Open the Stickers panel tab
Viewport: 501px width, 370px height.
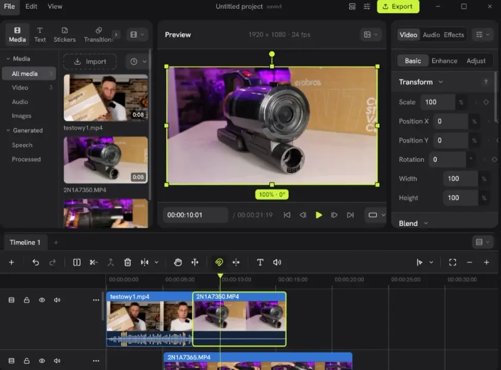(x=64, y=35)
